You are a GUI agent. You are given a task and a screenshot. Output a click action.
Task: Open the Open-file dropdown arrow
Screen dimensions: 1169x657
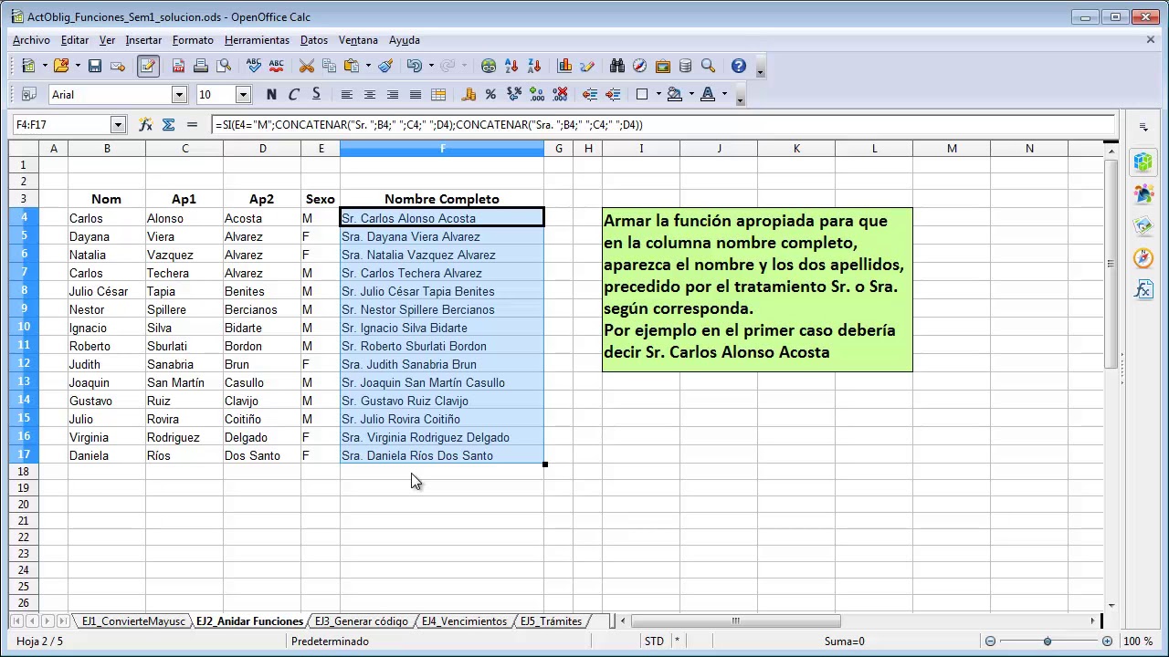click(x=79, y=66)
